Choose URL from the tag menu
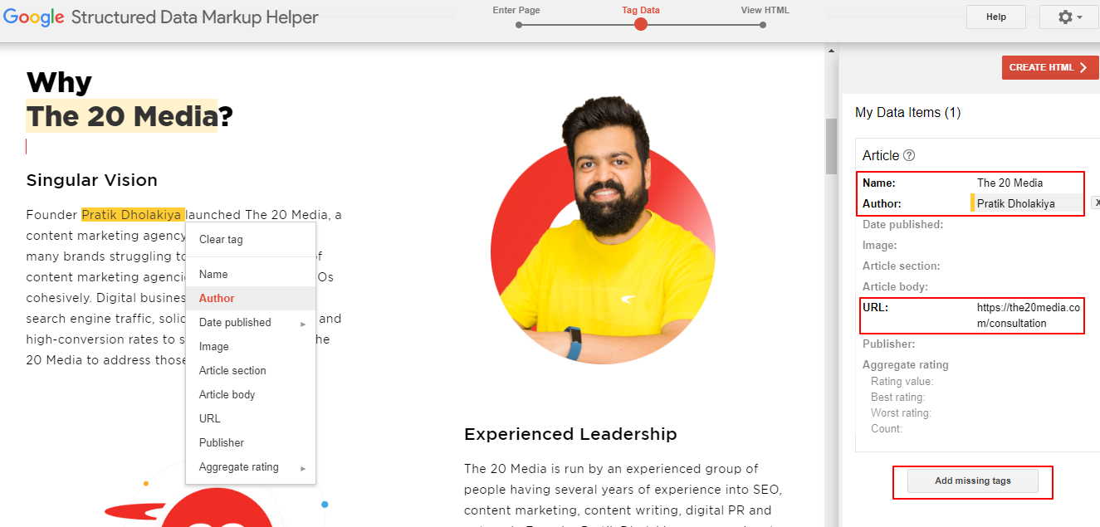 251,419
